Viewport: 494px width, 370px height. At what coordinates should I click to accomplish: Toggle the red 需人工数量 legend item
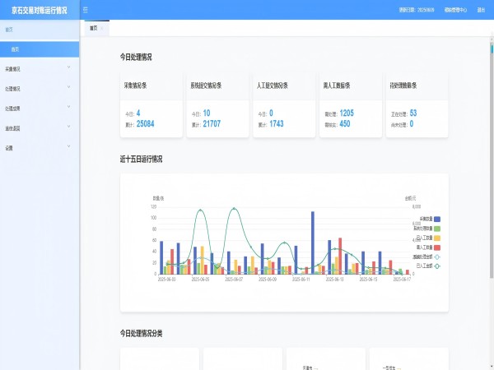tap(436, 247)
